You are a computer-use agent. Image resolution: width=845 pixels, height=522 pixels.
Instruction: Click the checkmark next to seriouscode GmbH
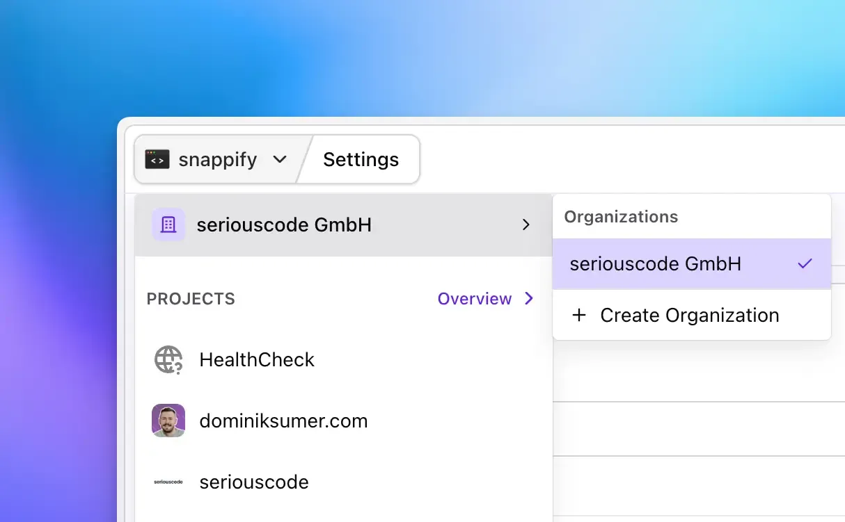pos(805,263)
